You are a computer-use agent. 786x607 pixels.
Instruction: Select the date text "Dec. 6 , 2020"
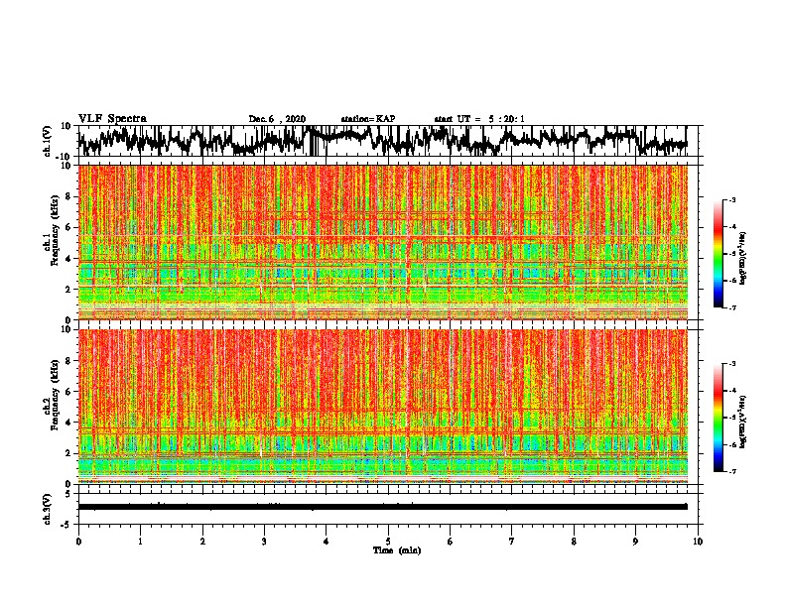point(277,119)
